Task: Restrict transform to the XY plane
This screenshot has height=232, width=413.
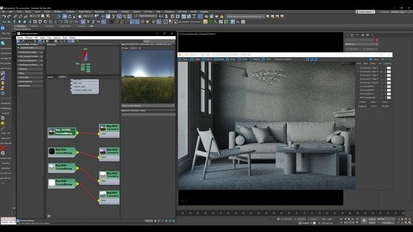Action: [99, 22]
